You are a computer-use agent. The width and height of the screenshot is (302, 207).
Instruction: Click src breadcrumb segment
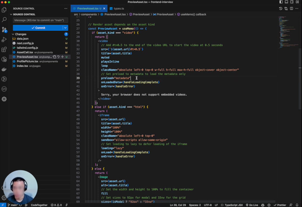coord(76,15)
